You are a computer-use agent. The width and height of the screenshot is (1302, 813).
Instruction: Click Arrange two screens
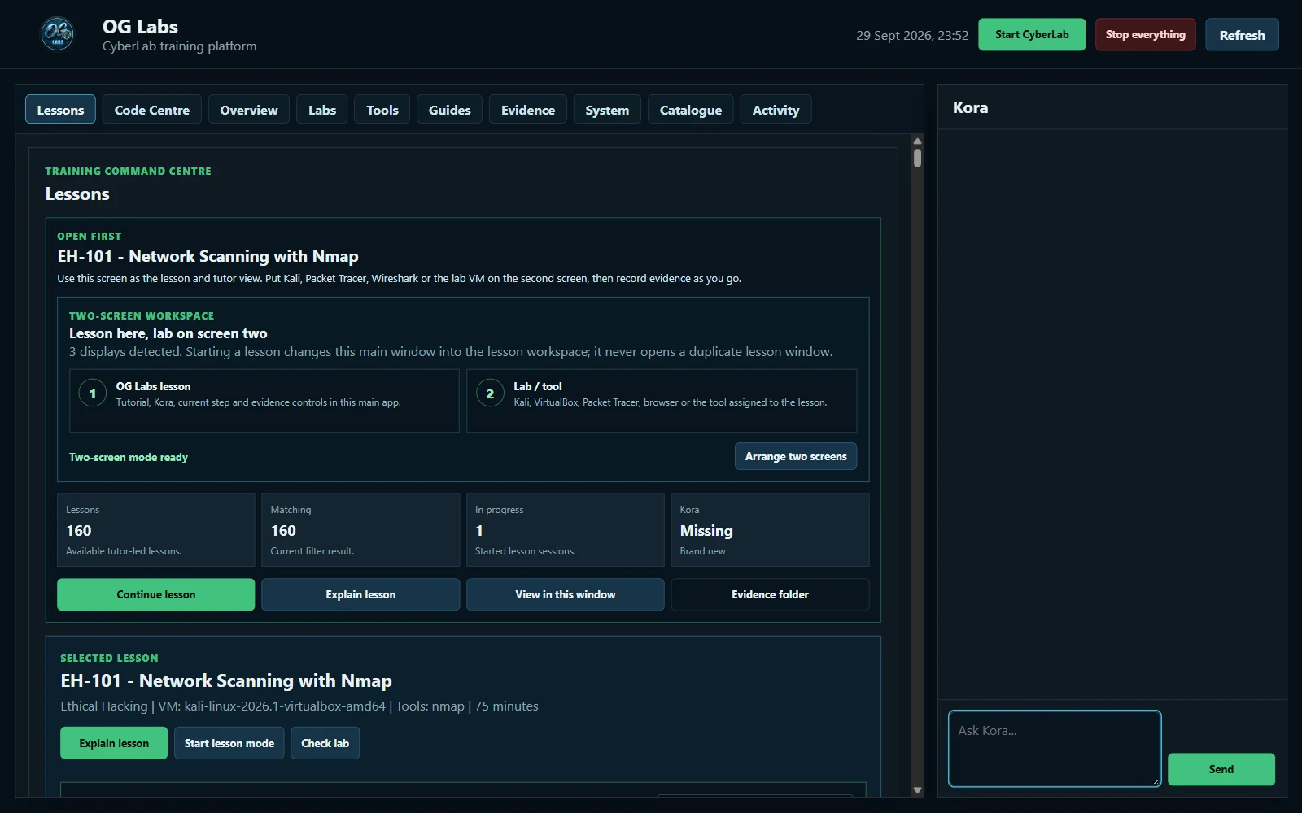coord(796,456)
